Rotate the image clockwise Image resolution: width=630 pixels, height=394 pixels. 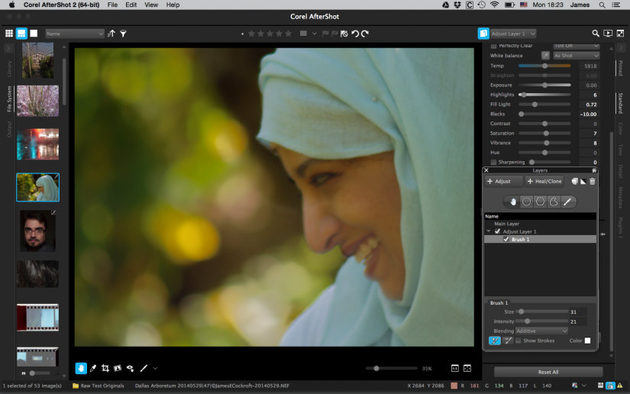[x=365, y=34]
